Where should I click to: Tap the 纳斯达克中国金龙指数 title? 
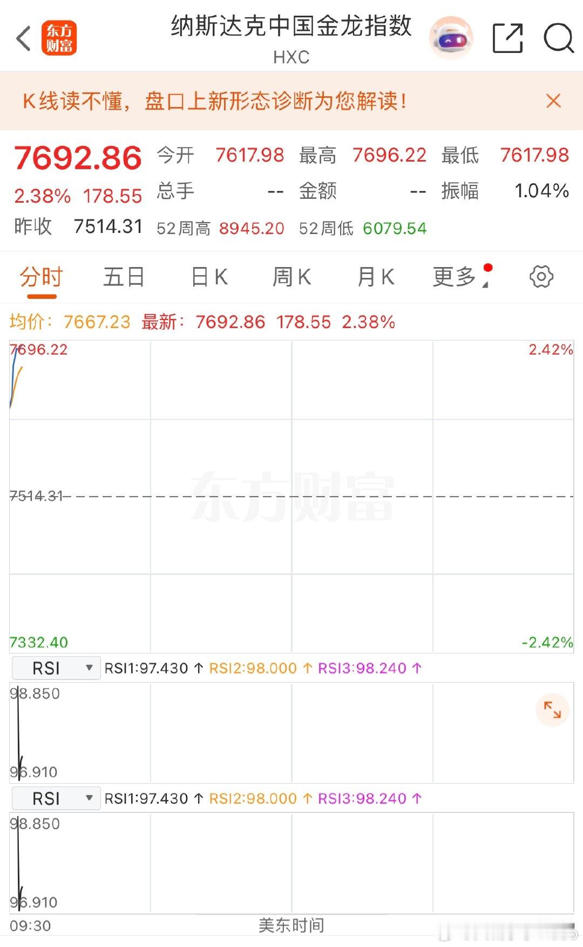pyautogui.click(x=291, y=26)
